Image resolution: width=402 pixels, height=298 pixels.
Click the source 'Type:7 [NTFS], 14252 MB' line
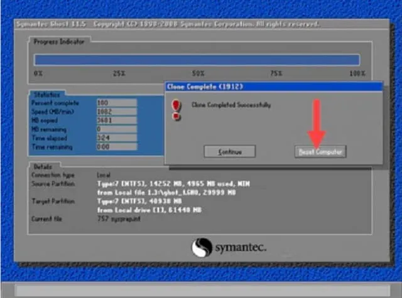[173, 184]
